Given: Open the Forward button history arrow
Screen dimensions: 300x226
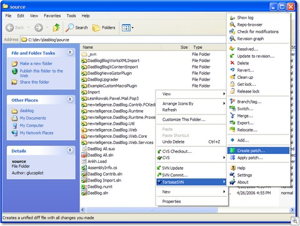Looking at the screenshot, I should point(47,28).
